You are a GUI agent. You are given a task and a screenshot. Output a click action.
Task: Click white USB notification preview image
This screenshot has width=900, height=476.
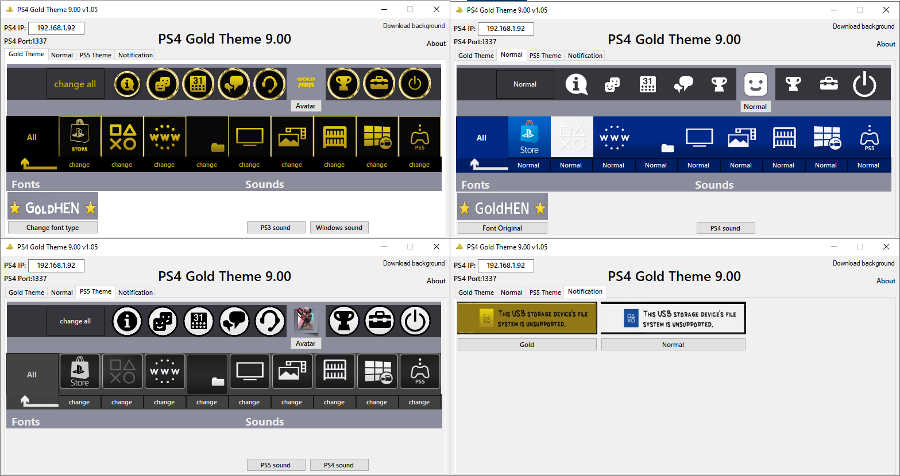click(673, 318)
